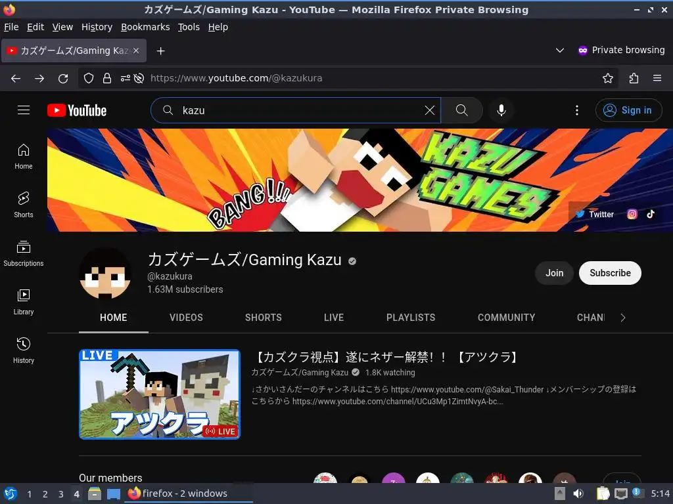Switch to the SHORTS channel tab
Image resolution: width=673 pixels, height=504 pixels.
tap(264, 318)
